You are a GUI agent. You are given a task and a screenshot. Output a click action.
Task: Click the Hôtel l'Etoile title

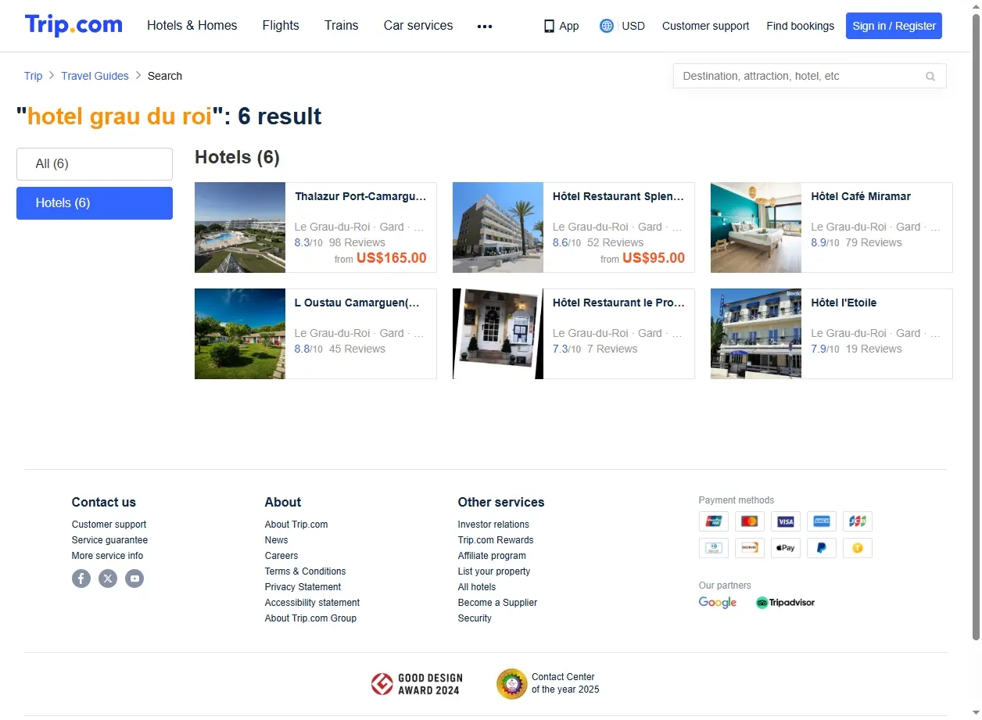coord(844,303)
